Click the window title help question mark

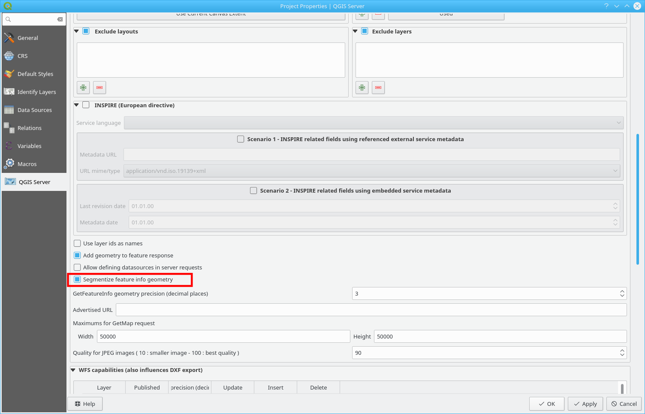pos(606,6)
